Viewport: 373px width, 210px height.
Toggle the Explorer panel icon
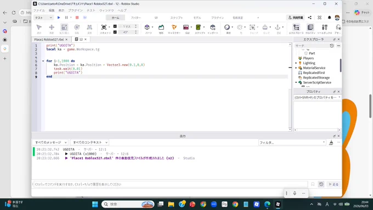pyautogui.click(x=296, y=27)
